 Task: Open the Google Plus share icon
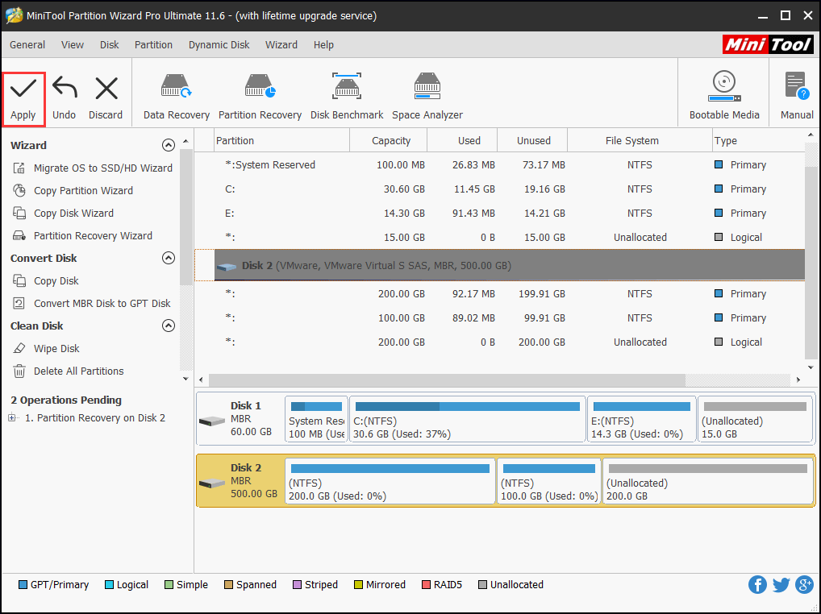click(x=804, y=584)
